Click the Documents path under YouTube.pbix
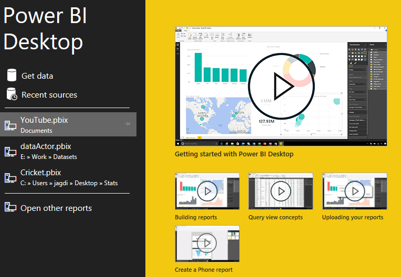Screen dimensions: 401x277 [x=36, y=131]
